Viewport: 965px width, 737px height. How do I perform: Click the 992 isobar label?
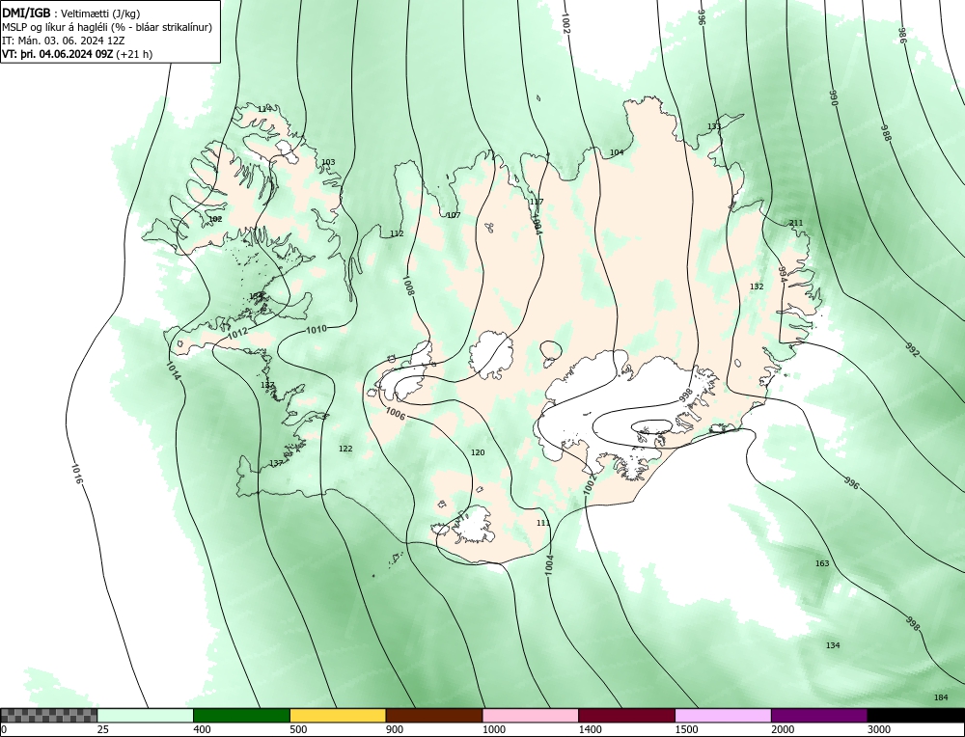(913, 350)
